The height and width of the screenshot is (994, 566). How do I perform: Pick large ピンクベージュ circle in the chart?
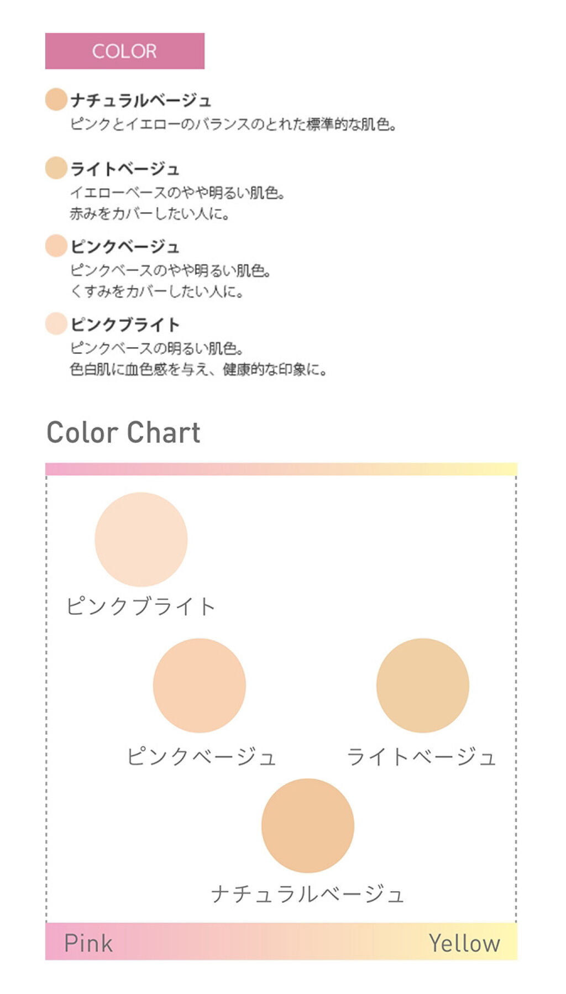click(x=199, y=685)
